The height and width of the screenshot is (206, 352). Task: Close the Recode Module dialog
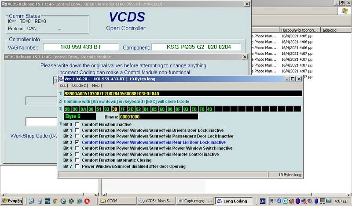pos(245,57)
